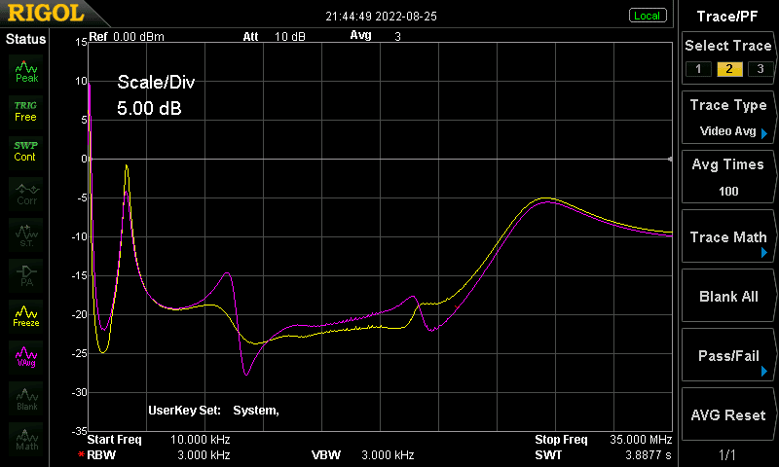Select the TRIG Free status icon
Viewport: 779px width, 467px height.
coord(26,112)
